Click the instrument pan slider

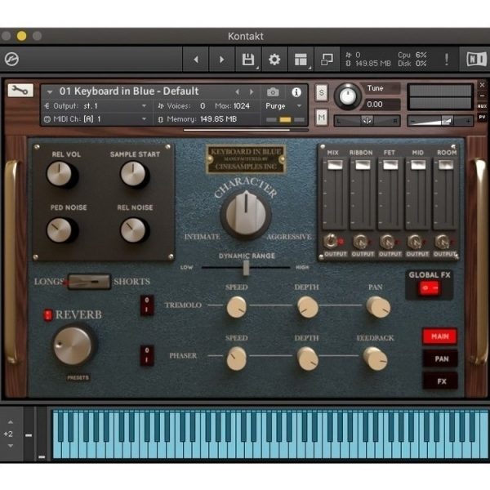pos(367,121)
